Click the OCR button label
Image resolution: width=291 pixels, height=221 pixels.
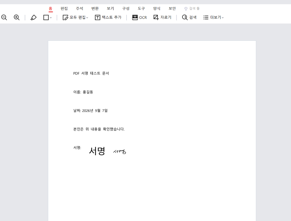143,17
